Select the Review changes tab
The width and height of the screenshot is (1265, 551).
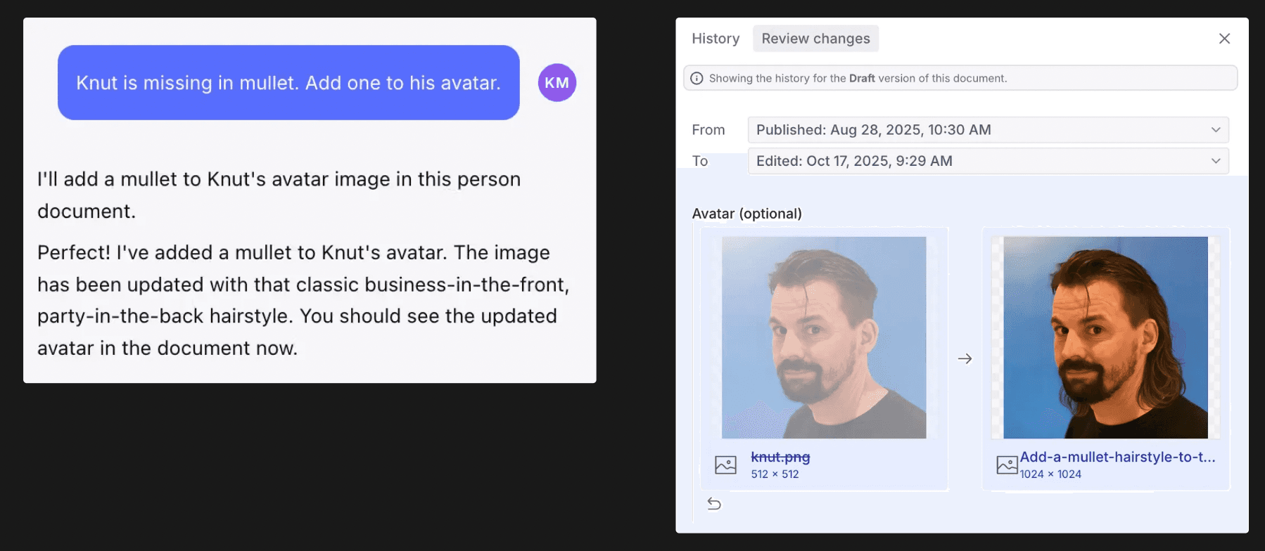pos(815,39)
